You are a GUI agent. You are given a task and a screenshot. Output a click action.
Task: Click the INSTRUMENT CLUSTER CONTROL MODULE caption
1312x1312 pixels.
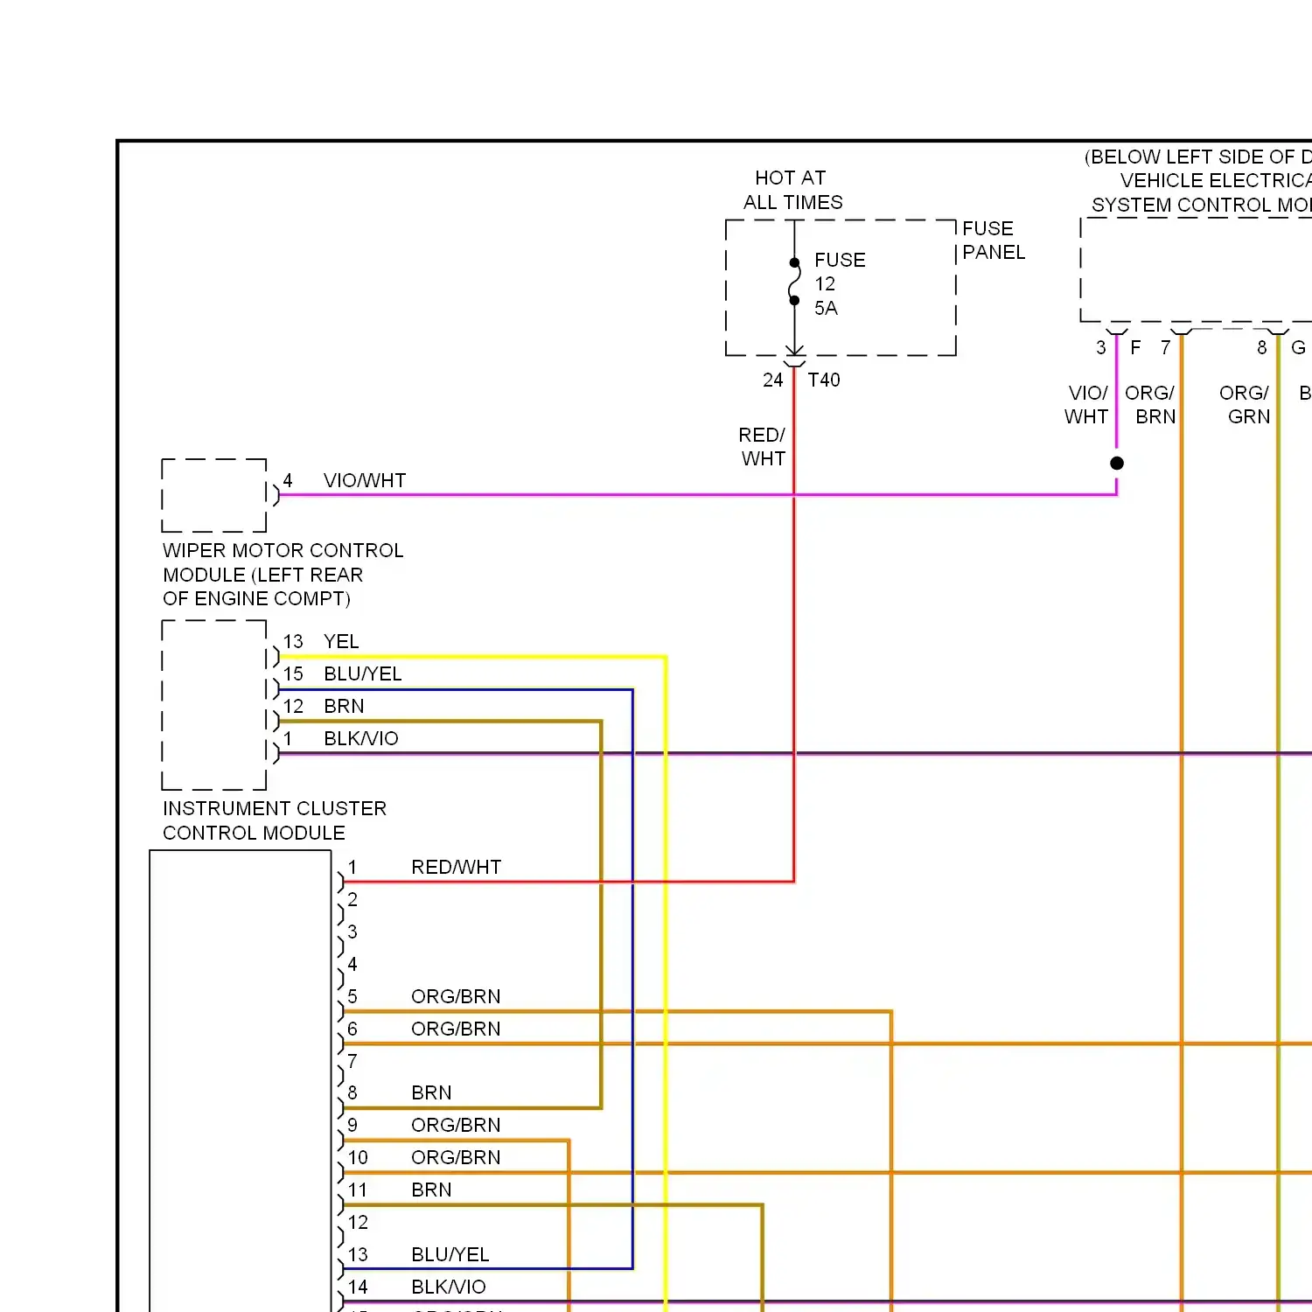274,820
